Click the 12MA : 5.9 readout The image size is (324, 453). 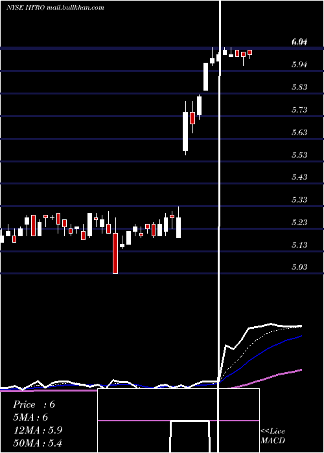[x=38, y=430]
